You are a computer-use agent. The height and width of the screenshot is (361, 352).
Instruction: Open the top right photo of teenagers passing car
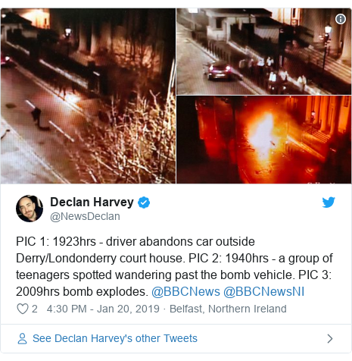(x=263, y=52)
